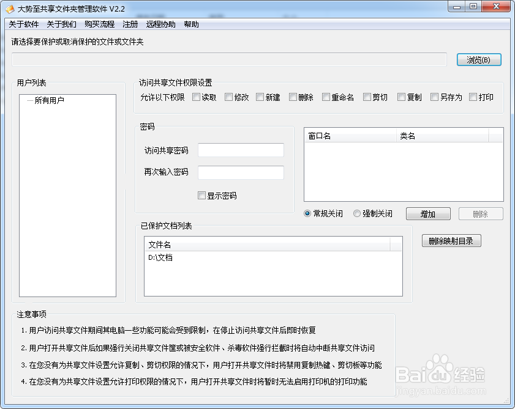Toggle the 打印 permission checkbox
Viewport: 515px width, 409px height.
(x=473, y=97)
